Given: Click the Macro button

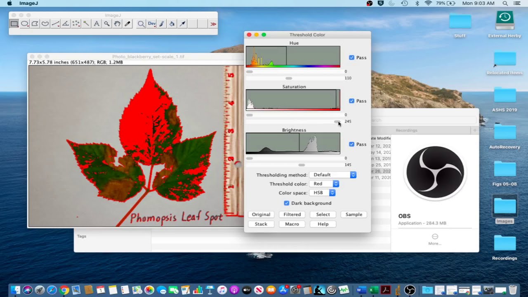Looking at the screenshot, I should pyautogui.click(x=292, y=224).
